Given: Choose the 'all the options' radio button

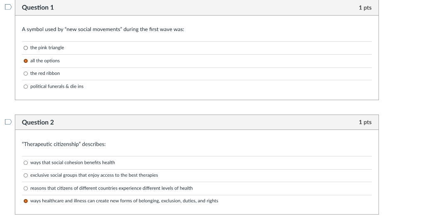Looking at the screenshot, I should 26,61.
